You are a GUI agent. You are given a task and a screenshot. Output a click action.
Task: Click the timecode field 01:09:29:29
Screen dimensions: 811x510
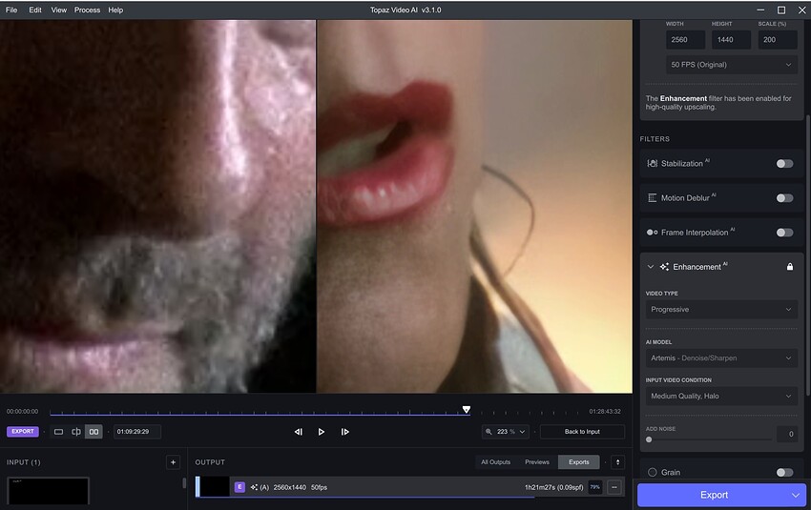click(x=137, y=432)
